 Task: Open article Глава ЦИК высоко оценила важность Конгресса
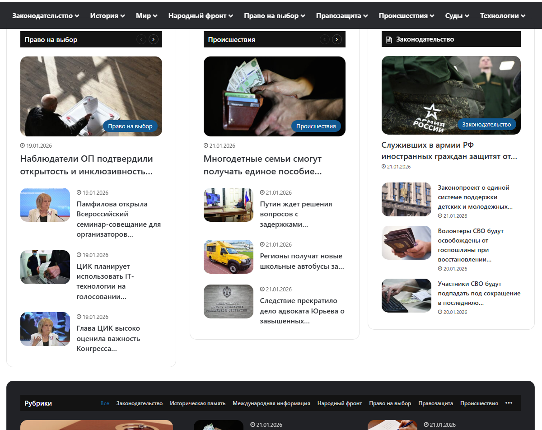click(108, 338)
